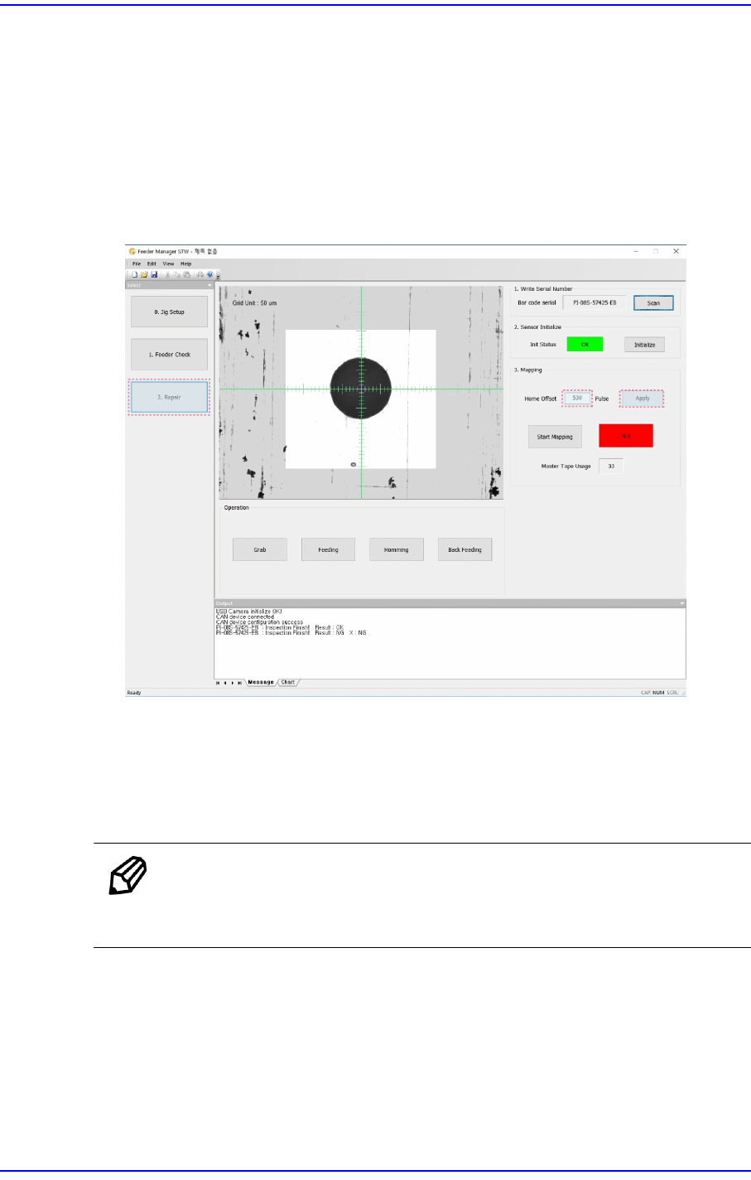Click the Open folder toolbar icon
Viewport: 751px width, 1180px height.
pos(144,274)
